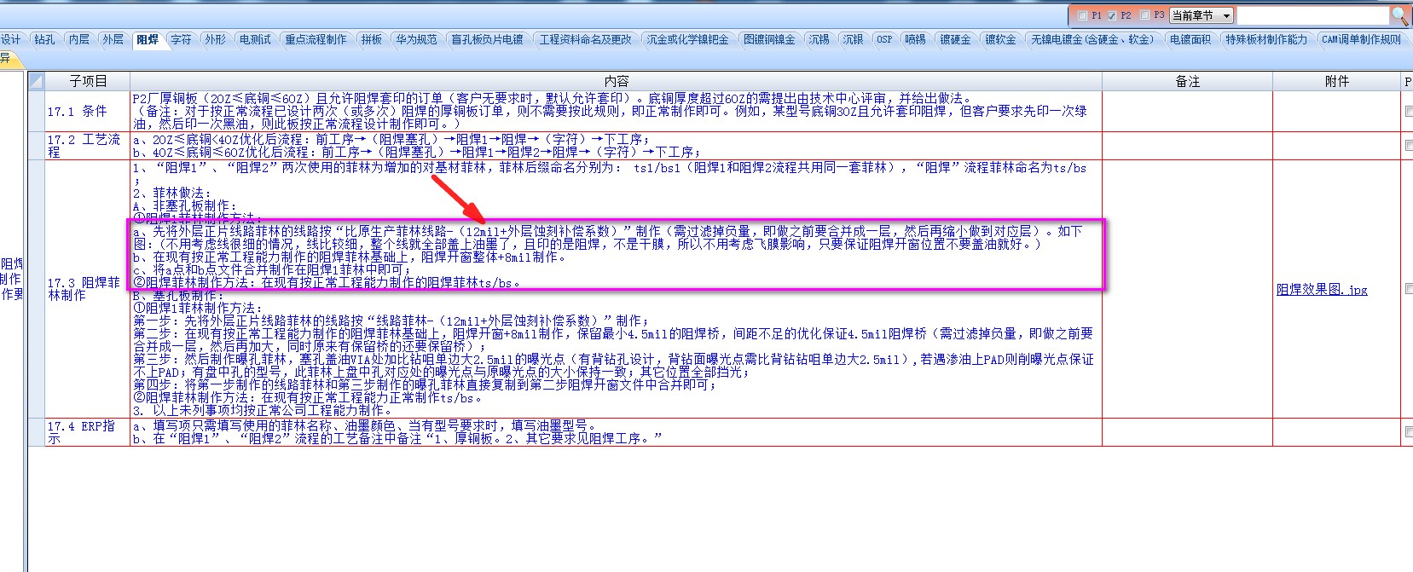Select the active 阻焊 tab
The height and width of the screenshot is (572, 1413).
147,39
